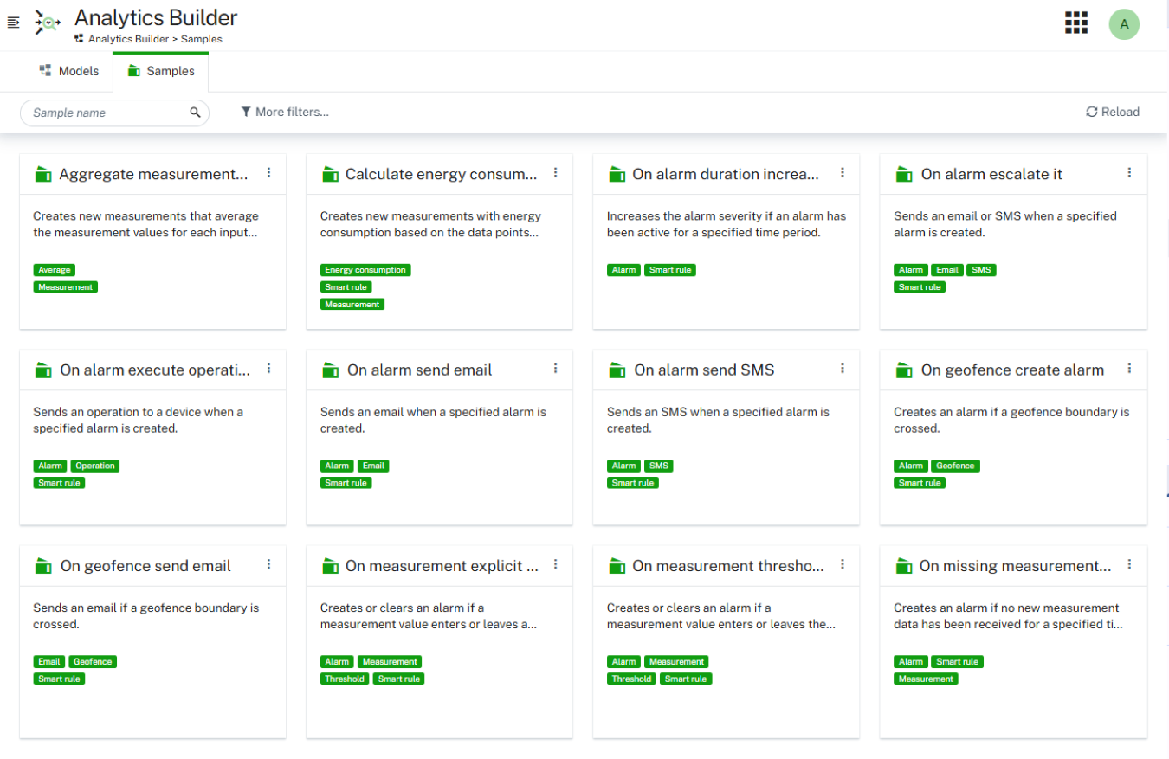Open options menu for On missing measurements card
Screen dimensions: 1169x759
1129,564
